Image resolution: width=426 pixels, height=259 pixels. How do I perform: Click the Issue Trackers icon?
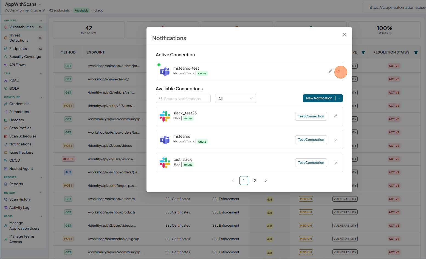click(x=6, y=153)
